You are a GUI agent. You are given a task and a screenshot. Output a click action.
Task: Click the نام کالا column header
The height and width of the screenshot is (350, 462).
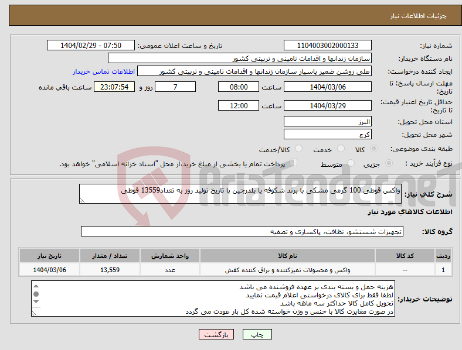(287, 256)
